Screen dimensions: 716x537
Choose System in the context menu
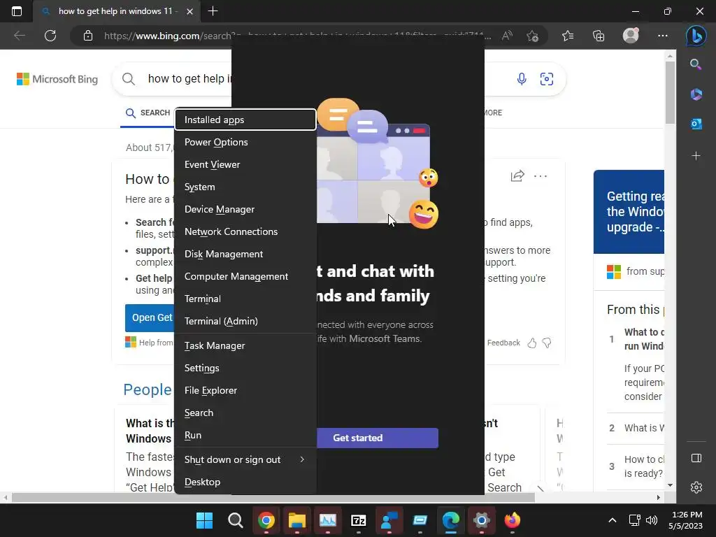[245, 187]
